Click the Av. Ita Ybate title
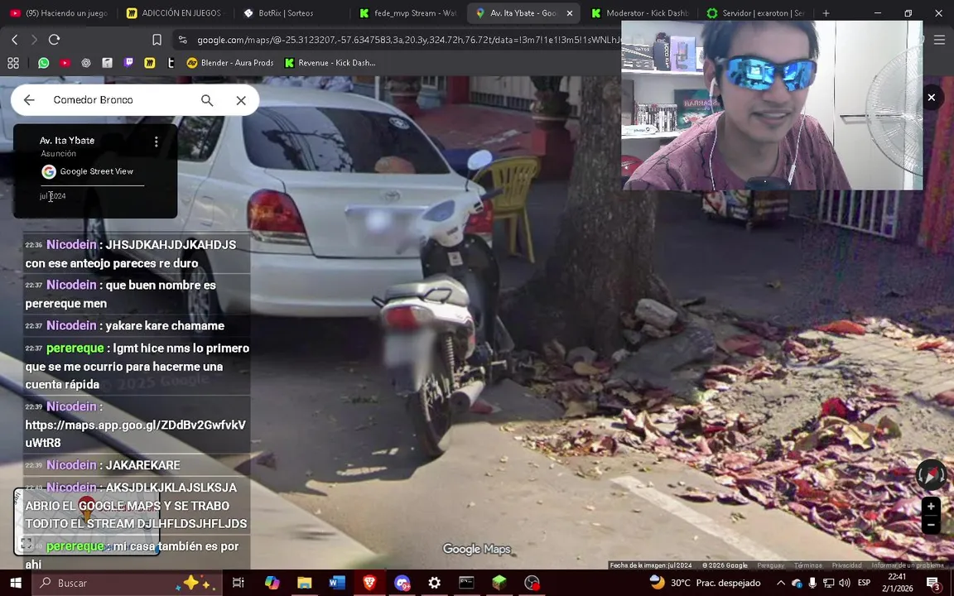Viewport: 954px width, 596px height. coord(67,141)
